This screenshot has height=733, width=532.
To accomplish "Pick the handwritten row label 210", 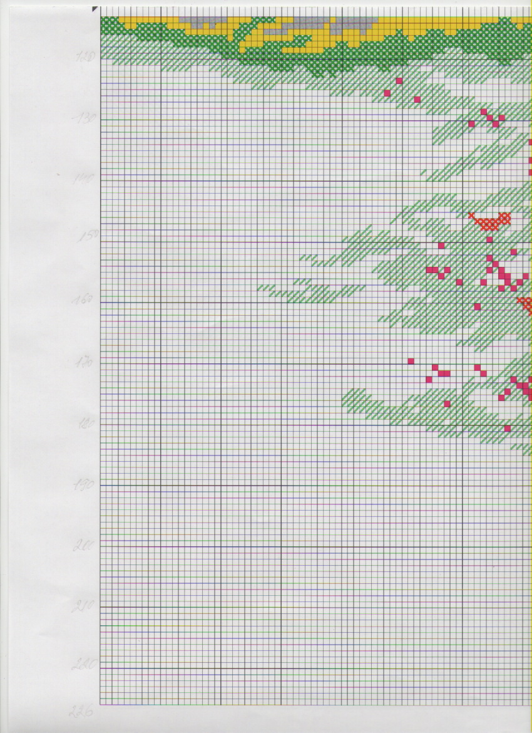I will 84,606.
